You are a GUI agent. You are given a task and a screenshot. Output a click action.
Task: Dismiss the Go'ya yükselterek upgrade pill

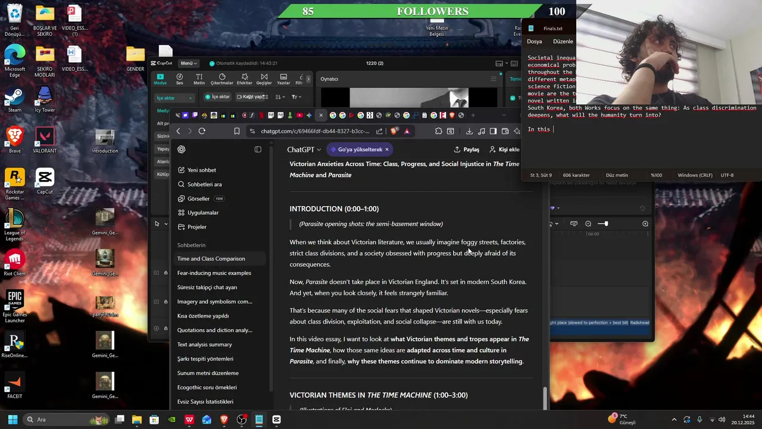[387, 150]
